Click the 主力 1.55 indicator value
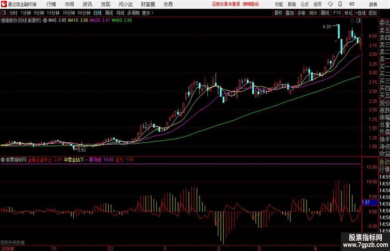 pyautogui.click(x=124, y=160)
